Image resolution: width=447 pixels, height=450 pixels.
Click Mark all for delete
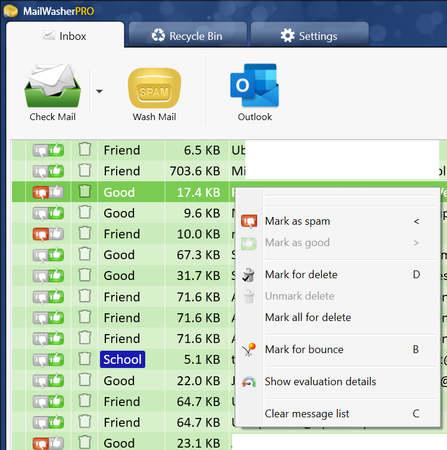tap(338, 317)
